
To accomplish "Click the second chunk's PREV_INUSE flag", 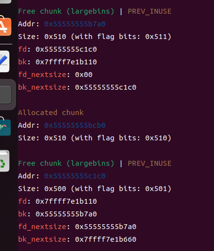I will (150, 163).
